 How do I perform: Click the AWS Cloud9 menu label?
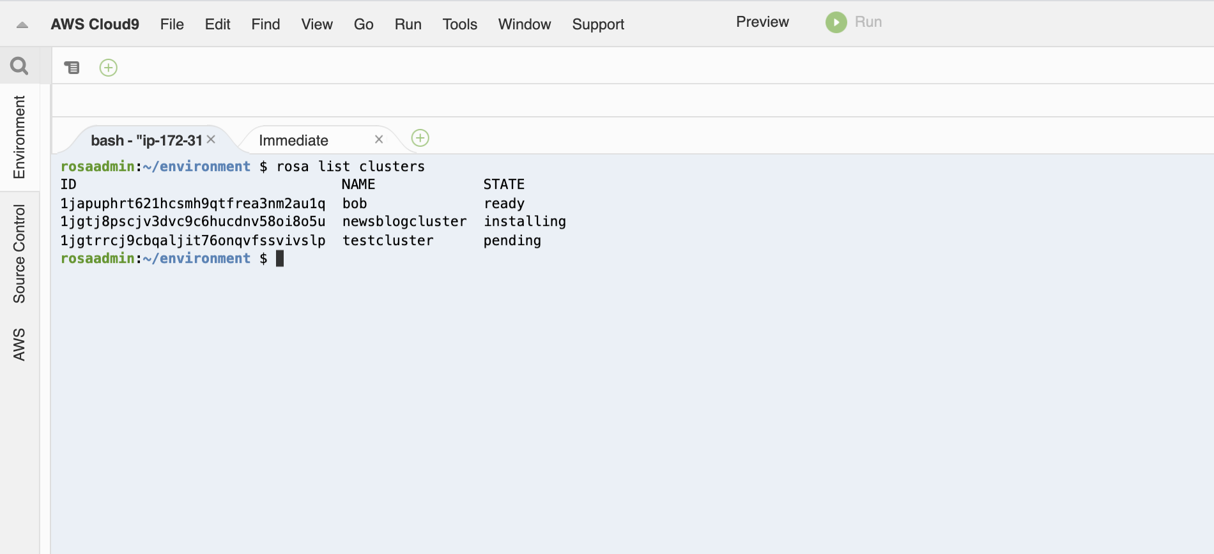[95, 24]
